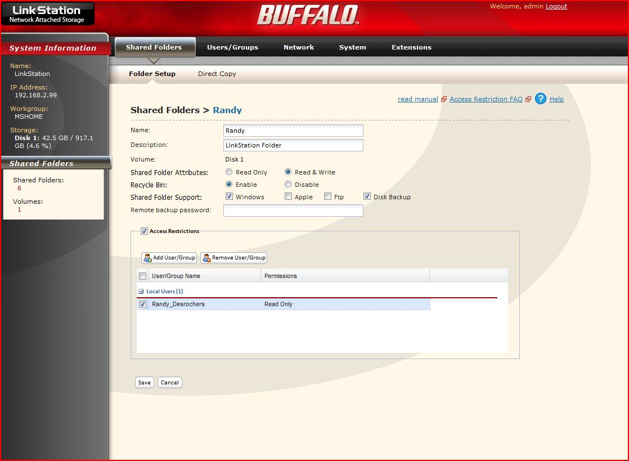The height and width of the screenshot is (461, 629).
Task: Open the System tab
Action: click(x=353, y=47)
